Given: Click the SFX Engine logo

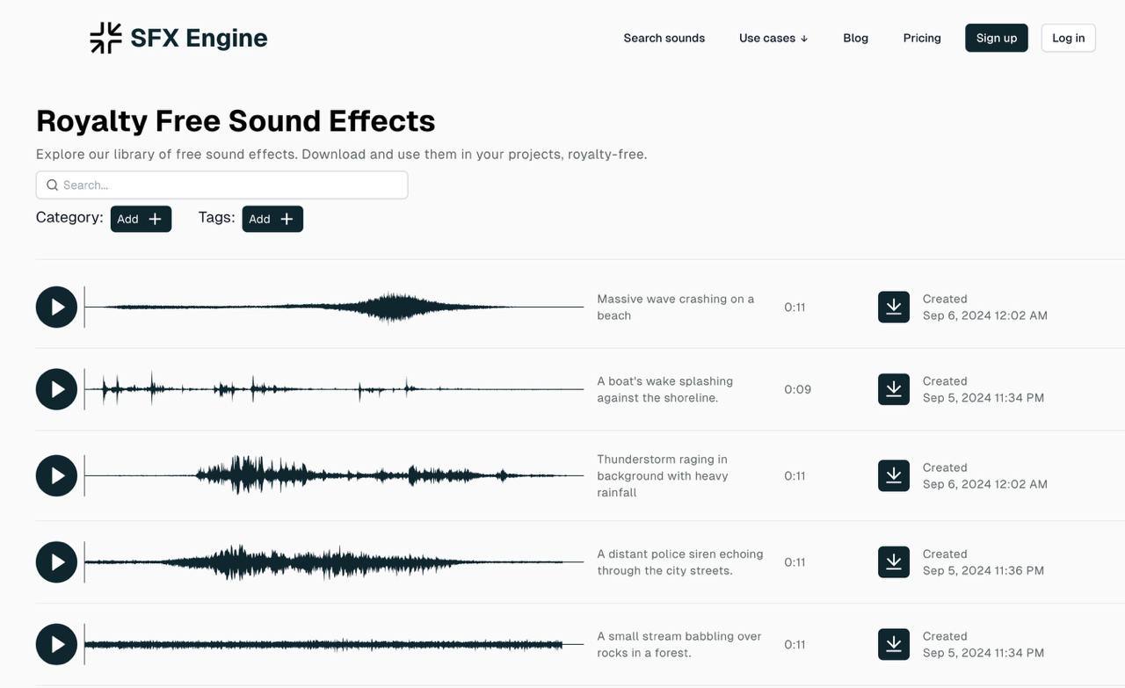Looking at the screenshot, I should (178, 38).
